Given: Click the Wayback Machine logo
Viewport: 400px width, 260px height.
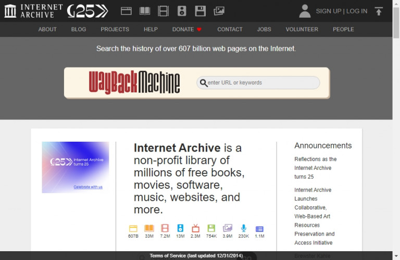Looking at the screenshot, I should [x=134, y=83].
